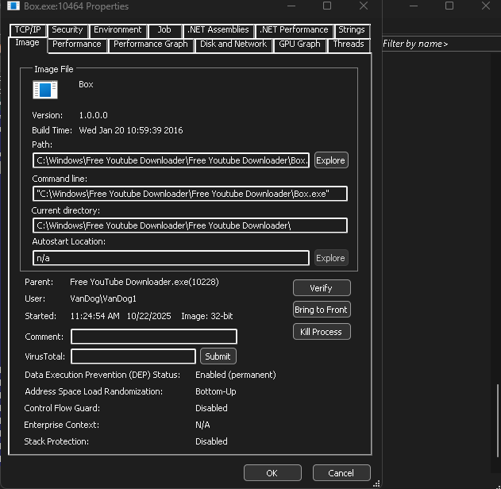501x489 pixels.
Task: Click the Box.exe Properties title bar icon
Action: tap(13, 6)
